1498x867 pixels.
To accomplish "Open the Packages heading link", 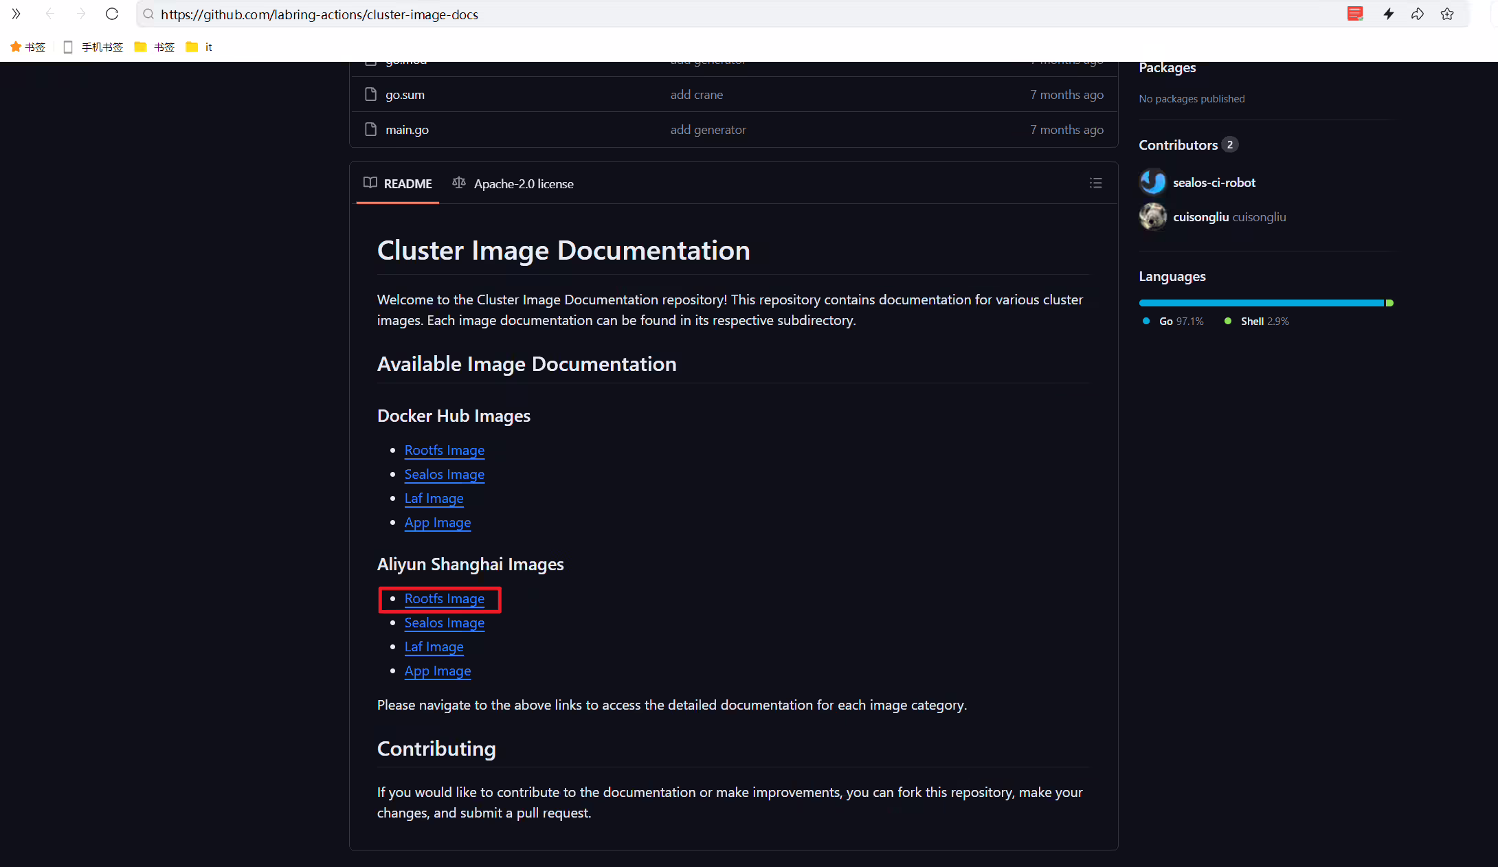I will click(x=1167, y=67).
